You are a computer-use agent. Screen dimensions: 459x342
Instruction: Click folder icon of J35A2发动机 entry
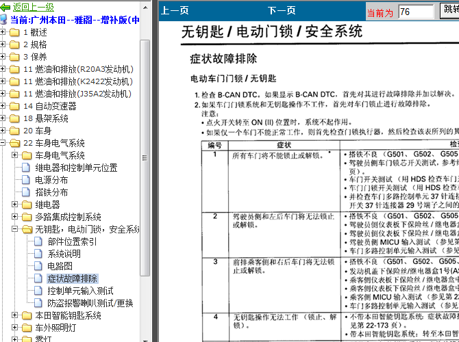tap(14, 94)
